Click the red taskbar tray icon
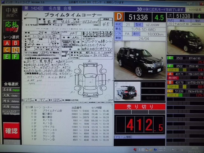The image size is (204, 153). tap(135, 149)
